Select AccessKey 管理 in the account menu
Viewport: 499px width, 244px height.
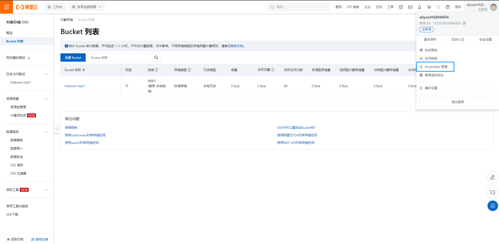(435, 67)
